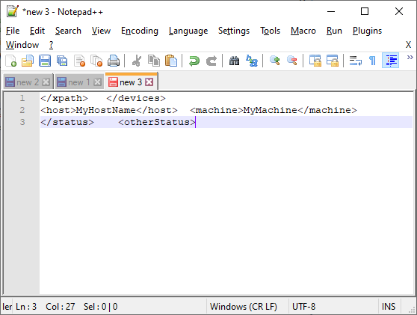Click the Open file folder icon
This screenshot has width=417, height=315.
[x=28, y=61]
